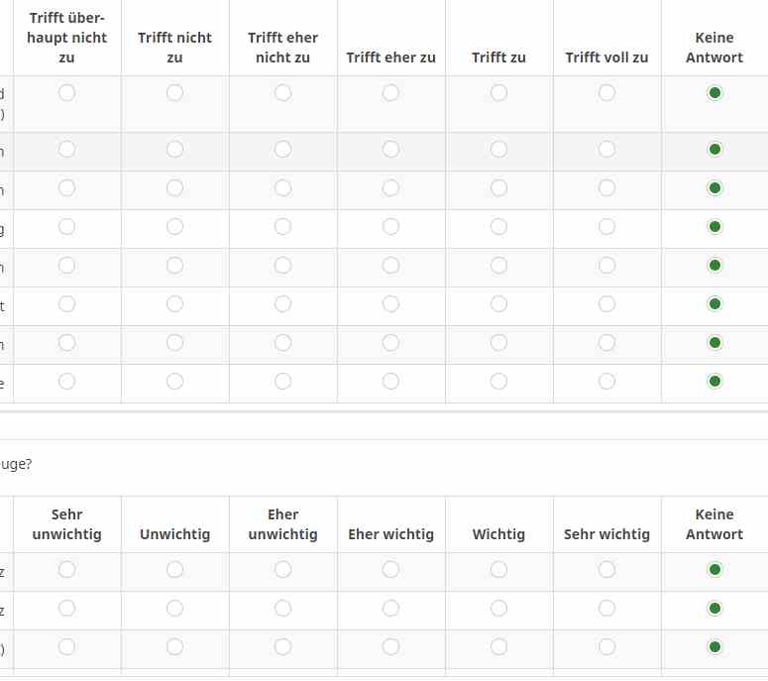This screenshot has height=681, width=768.
Task: Mark 'Unwichtig' in second row of bottom table
Action: point(174,609)
